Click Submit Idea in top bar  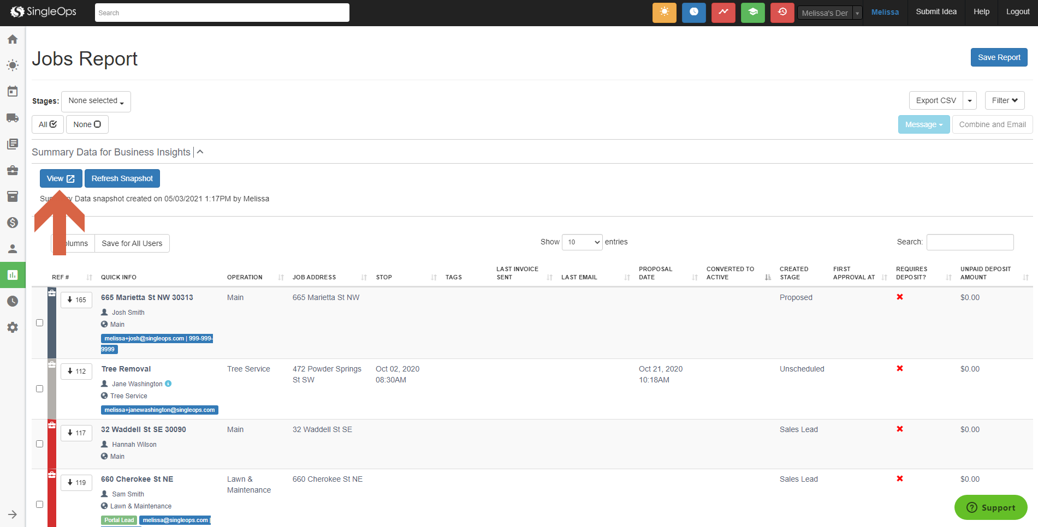tap(936, 12)
